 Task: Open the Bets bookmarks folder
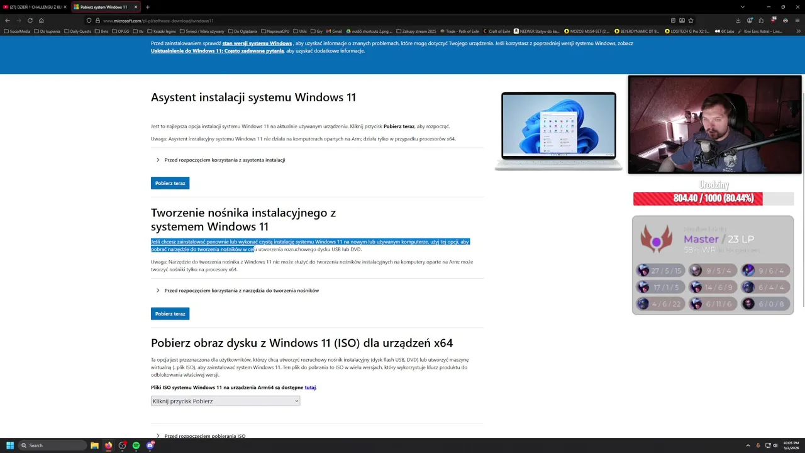(102, 31)
